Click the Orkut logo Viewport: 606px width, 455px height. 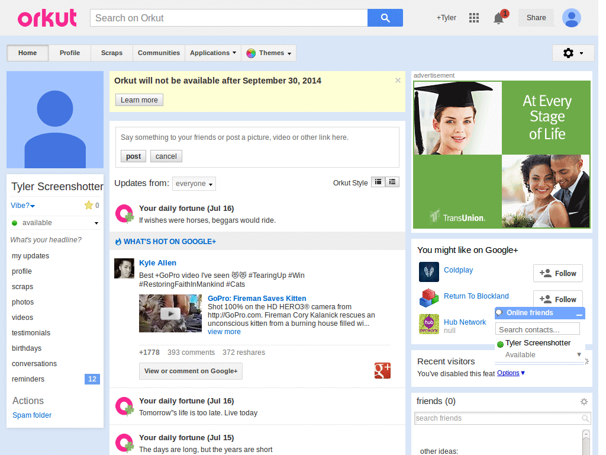coord(47,18)
